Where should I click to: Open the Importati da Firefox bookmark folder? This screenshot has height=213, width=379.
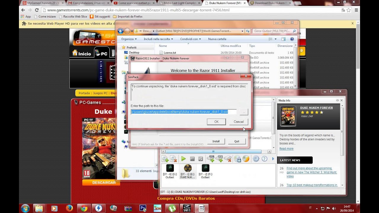[x=128, y=17]
